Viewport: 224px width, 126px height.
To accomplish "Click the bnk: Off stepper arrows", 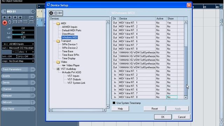I will [x=17, y=56].
